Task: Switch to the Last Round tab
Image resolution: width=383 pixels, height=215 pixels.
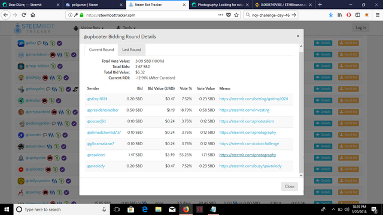Action: 132,50
